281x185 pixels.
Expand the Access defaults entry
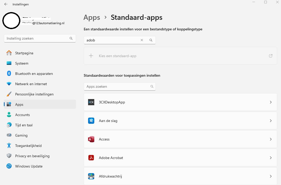[271, 139]
